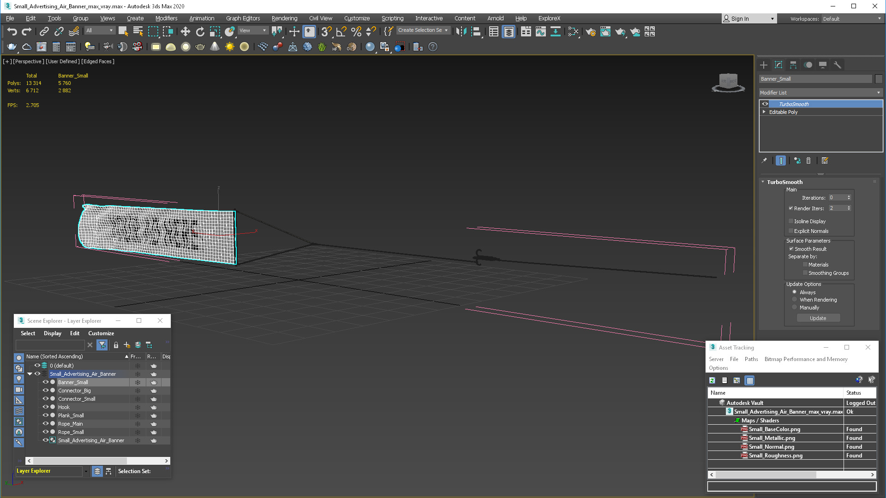Open the Modifier List dropdown

[820, 93]
